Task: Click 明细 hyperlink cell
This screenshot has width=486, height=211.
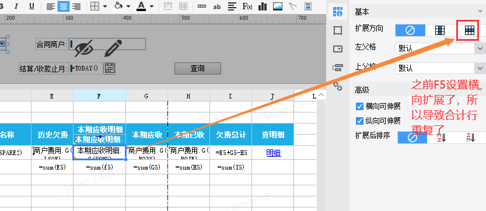Action: [274, 153]
